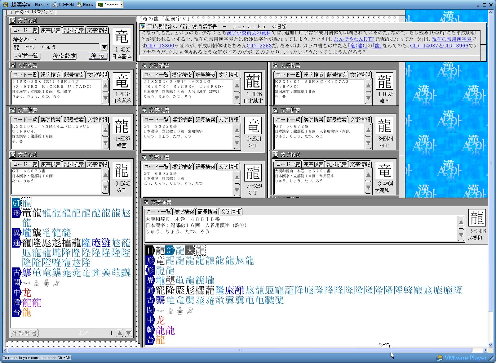This screenshot has width=496, height=363.
Task: Select コード一覧 tab in the top-left search window
Action: (x=25, y=30)
